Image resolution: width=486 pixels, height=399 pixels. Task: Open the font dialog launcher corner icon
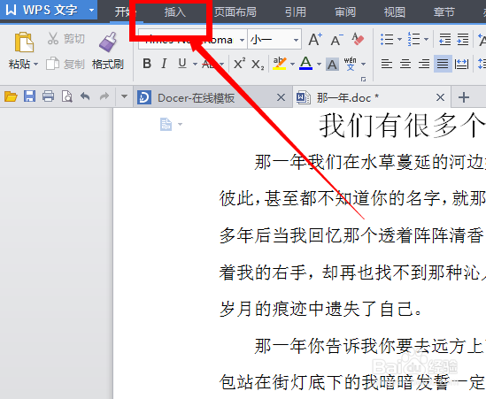tap(363, 80)
